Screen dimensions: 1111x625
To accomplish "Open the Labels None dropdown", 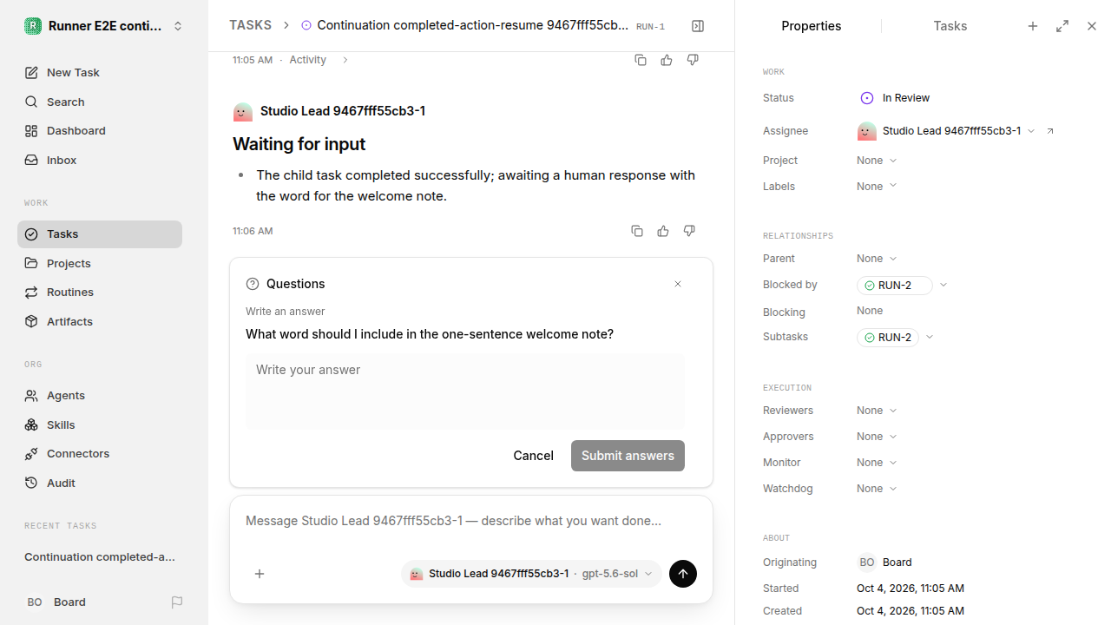I will click(877, 187).
